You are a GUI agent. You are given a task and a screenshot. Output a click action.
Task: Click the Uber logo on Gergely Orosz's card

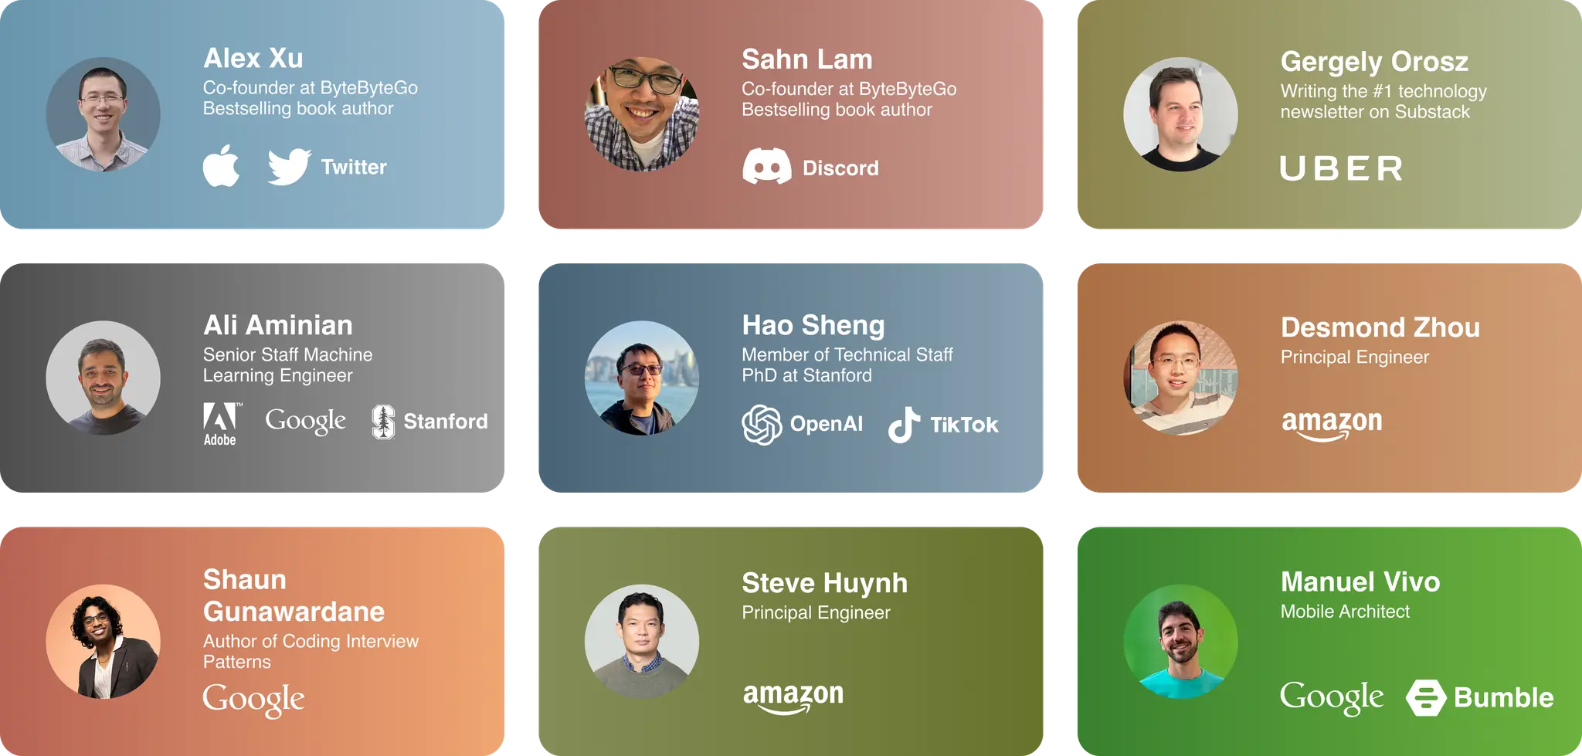[x=1341, y=168]
